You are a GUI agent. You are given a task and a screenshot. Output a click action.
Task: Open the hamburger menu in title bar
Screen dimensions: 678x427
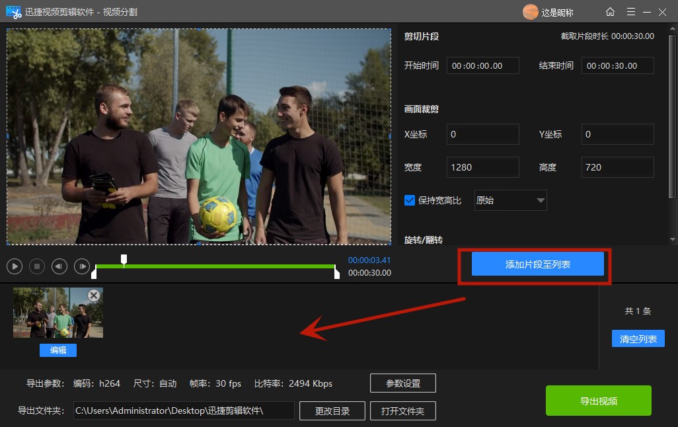631,12
